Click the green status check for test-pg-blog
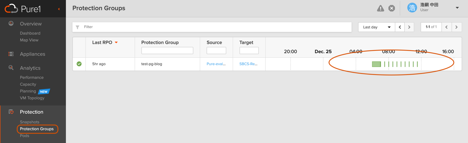 click(79, 64)
